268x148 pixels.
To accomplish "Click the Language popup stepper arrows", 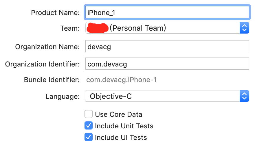I will pos(244,96).
